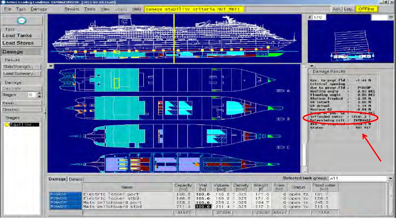Click the application icon in title bar

pos(3,2)
